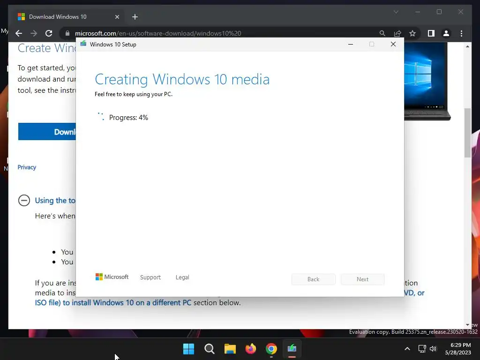Viewport: 480px width, 360px height.
Task: Click the Download button on the webpage
Action: pos(47,132)
